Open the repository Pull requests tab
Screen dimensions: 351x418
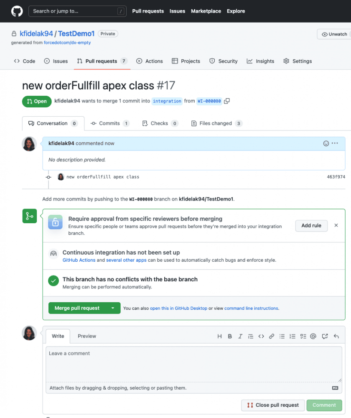(x=102, y=61)
